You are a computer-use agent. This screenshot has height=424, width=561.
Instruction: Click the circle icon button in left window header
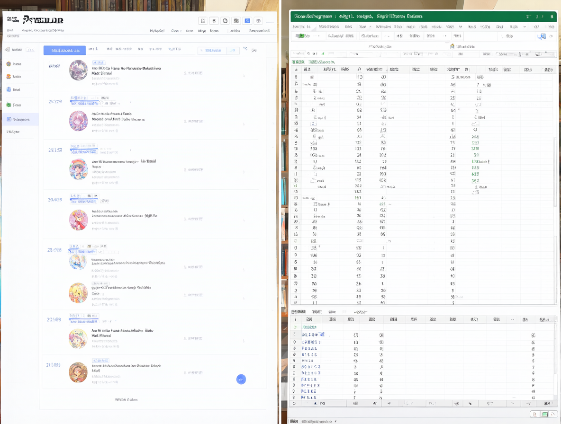click(x=225, y=21)
